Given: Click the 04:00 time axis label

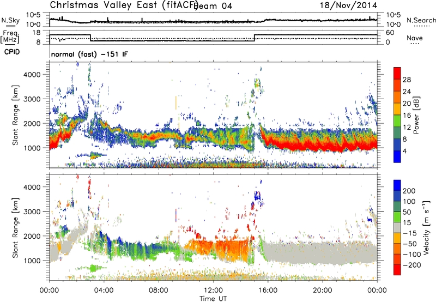Looking at the screenshot, I should pyautogui.click(x=104, y=291).
